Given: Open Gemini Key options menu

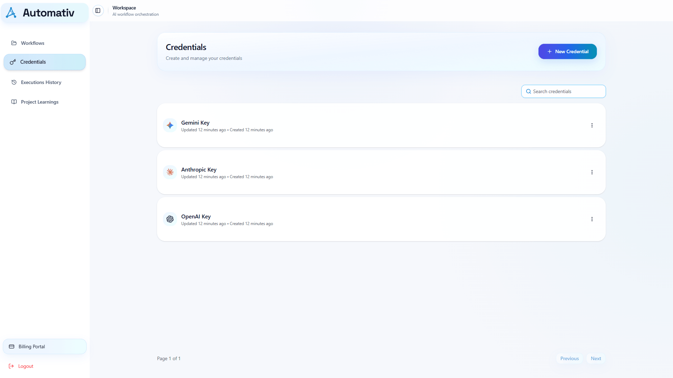Looking at the screenshot, I should 592,125.
